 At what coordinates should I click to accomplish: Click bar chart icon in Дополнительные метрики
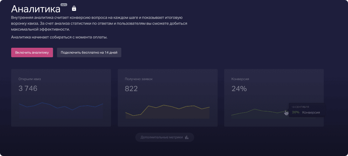187,137
